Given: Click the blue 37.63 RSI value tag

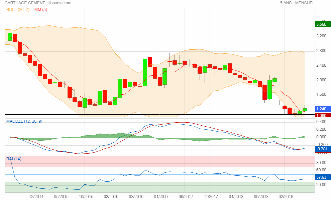Looking at the screenshot, I should pos(323,177).
